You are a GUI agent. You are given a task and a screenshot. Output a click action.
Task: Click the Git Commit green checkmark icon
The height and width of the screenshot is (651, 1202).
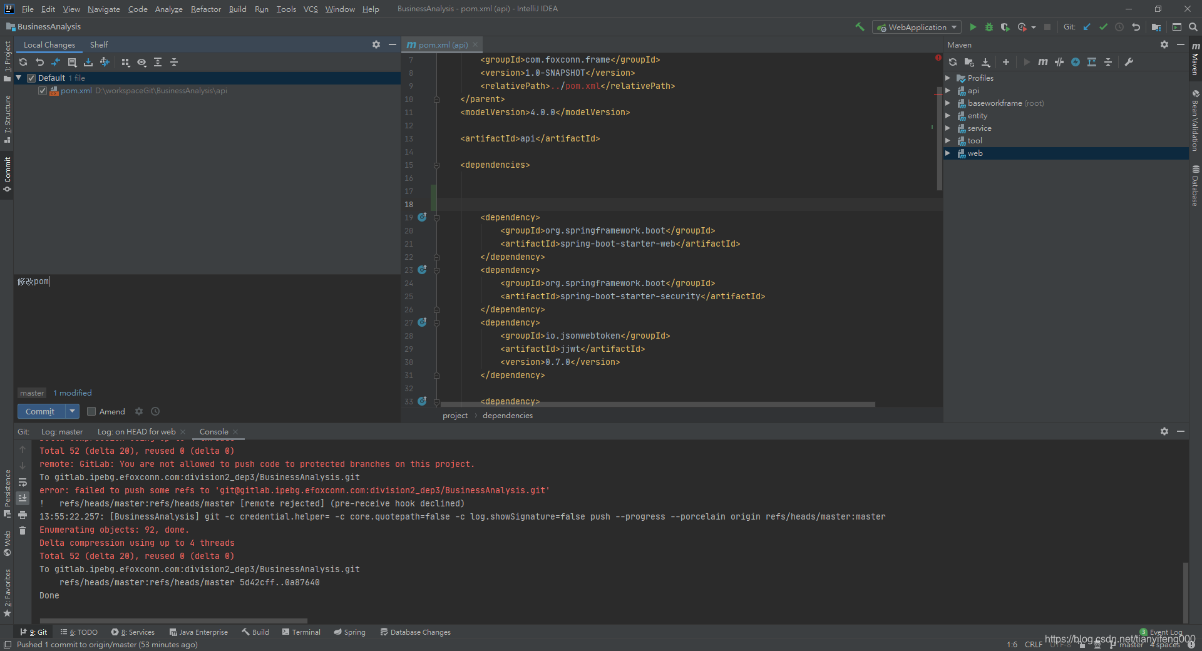point(1103,27)
